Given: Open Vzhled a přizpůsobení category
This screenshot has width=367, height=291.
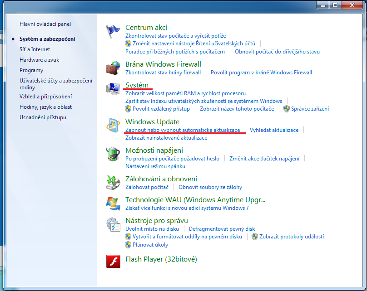Looking at the screenshot, I should (x=45, y=97).
